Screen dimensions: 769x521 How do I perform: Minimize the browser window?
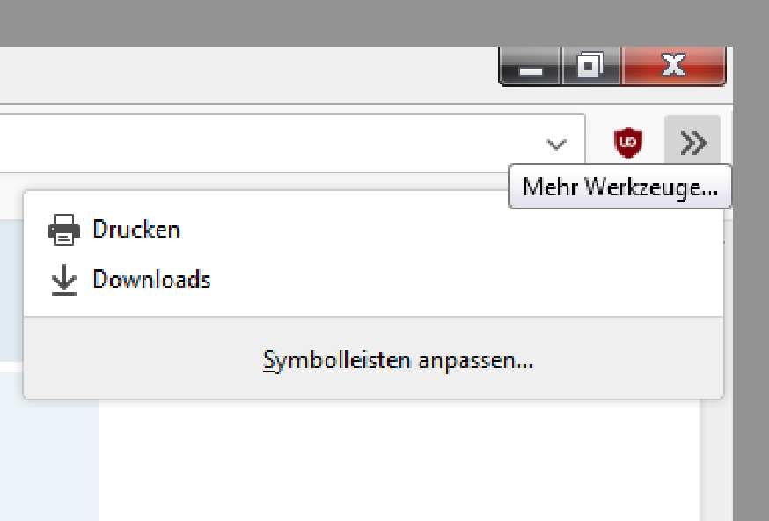click(x=531, y=67)
